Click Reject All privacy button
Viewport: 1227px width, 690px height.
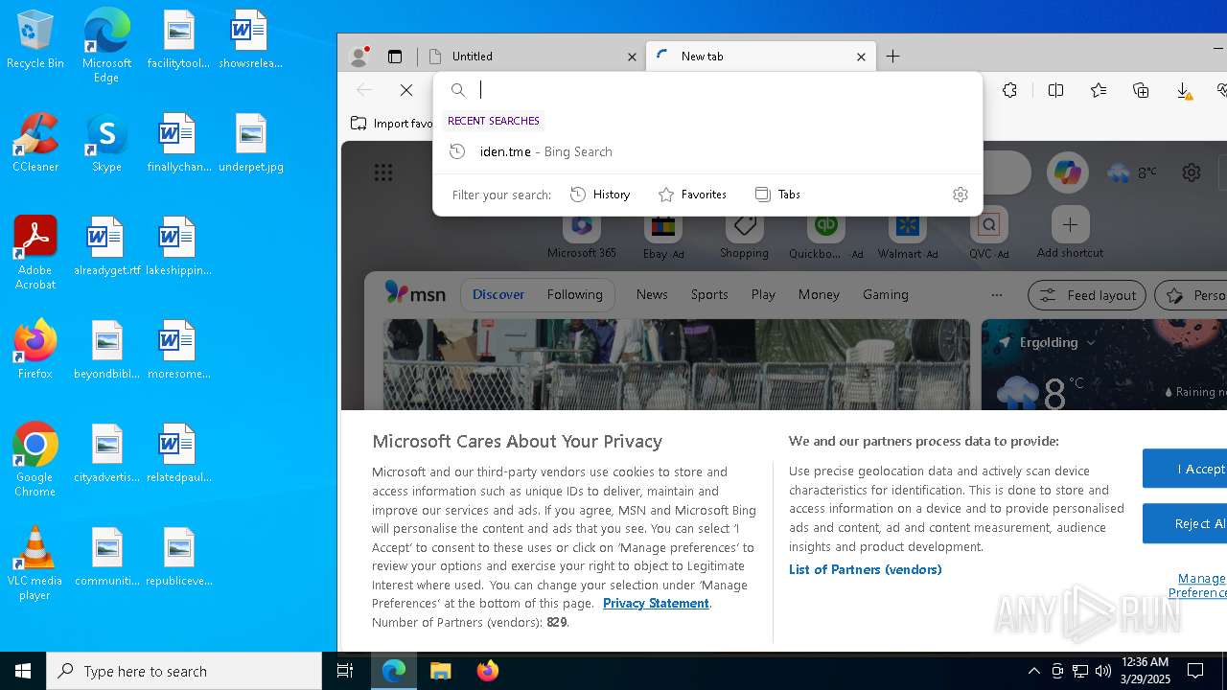(1185, 524)
